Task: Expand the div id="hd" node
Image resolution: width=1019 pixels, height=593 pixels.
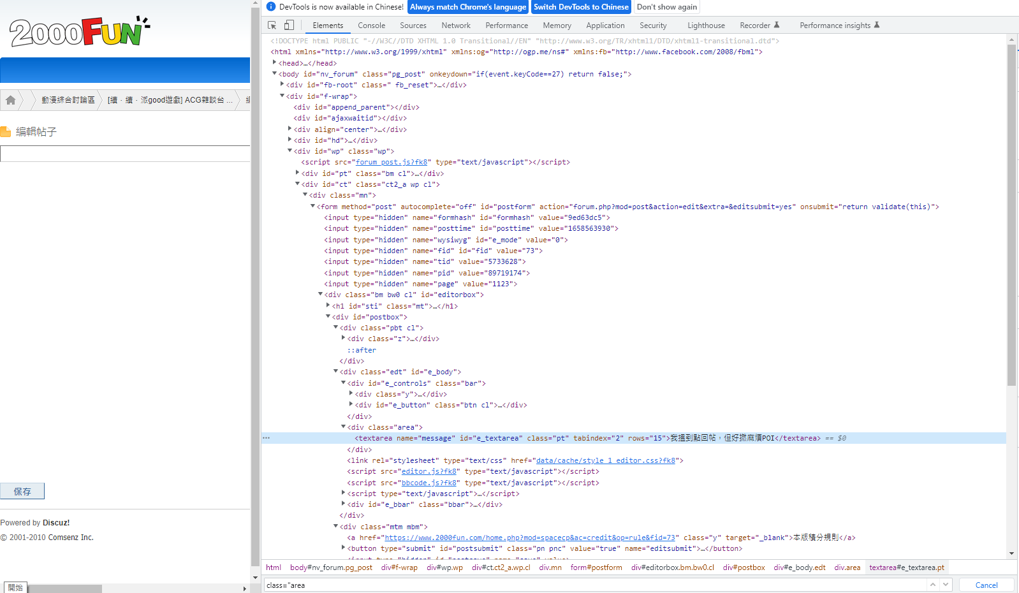Action: 290,140
